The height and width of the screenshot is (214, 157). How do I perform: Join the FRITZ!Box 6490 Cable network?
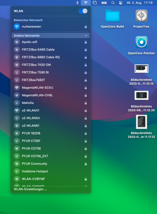51,50
